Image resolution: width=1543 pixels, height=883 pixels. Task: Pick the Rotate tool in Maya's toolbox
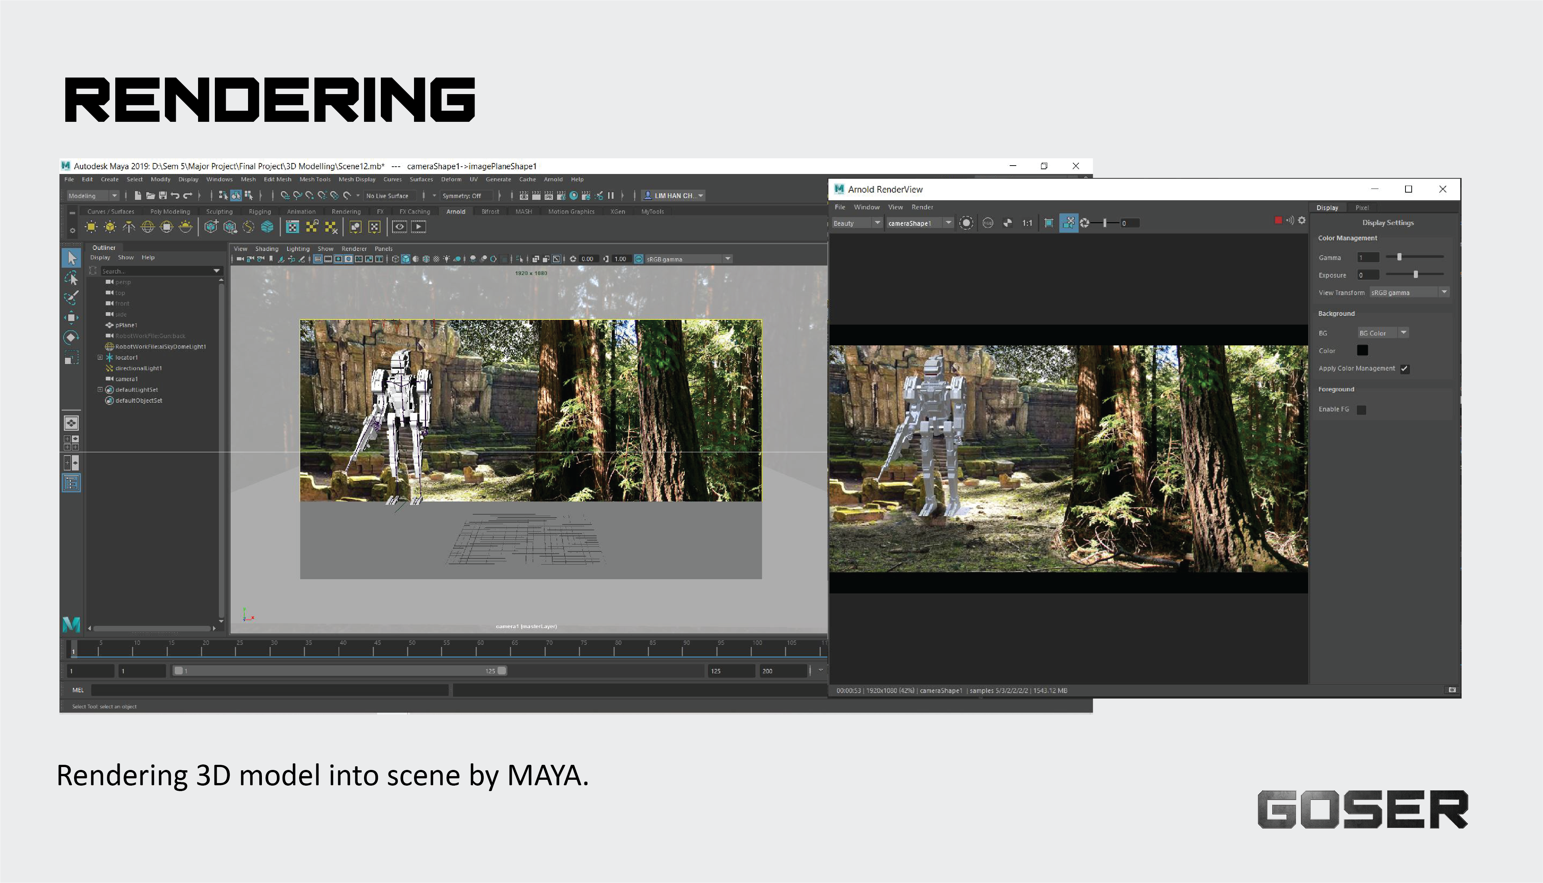tap(71, 338)
